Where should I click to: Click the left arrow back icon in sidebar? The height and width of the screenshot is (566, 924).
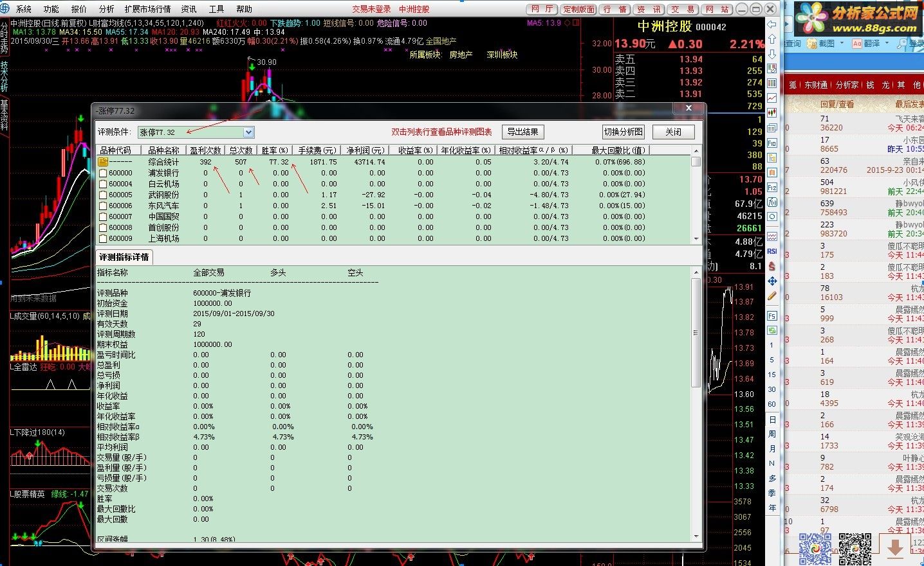[x=772, y=24]
